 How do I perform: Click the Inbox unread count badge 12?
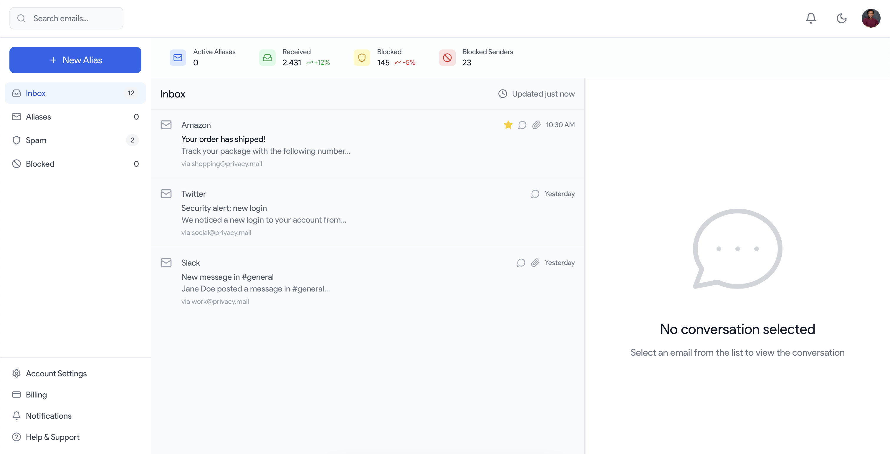[x=131, y=93]
